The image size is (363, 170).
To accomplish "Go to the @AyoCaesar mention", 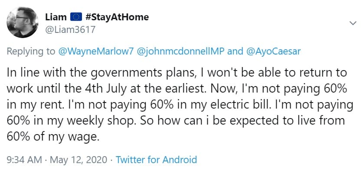I will pos(273,51).
